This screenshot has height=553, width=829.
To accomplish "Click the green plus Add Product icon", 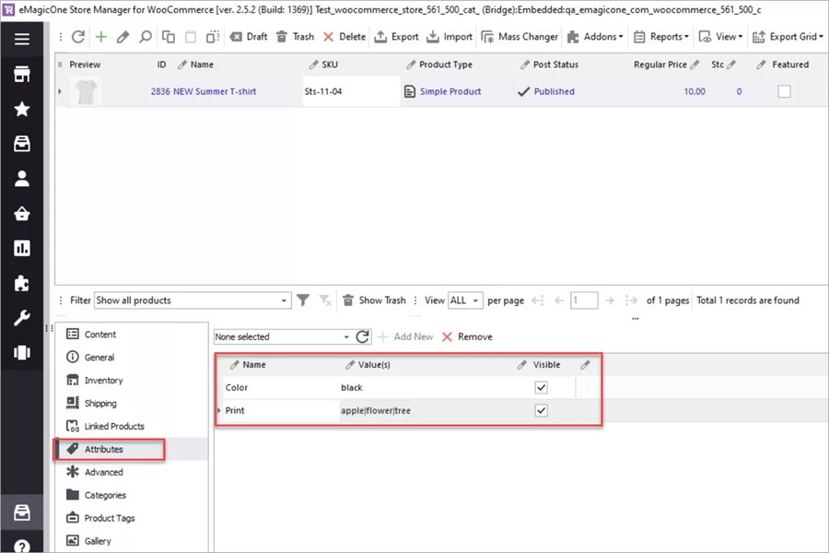I will (101, 38).
